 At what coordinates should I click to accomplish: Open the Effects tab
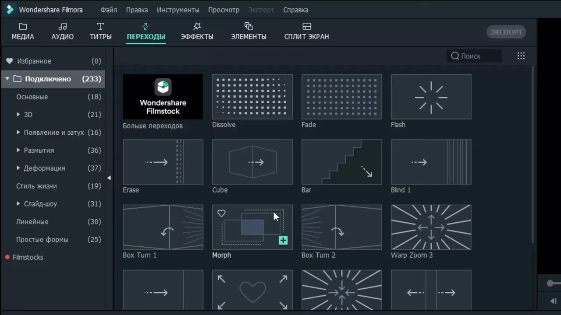point(197,31)
